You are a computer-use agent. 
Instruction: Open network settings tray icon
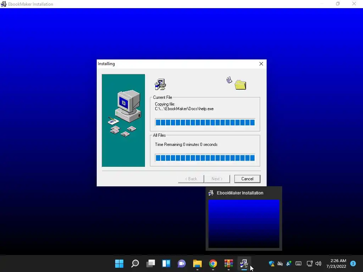tap(309, 263)
